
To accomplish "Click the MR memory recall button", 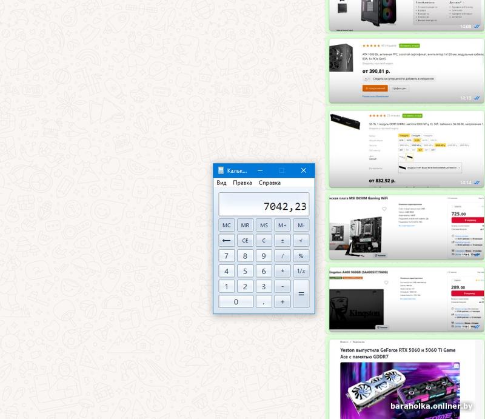I will tap(245, 225).
